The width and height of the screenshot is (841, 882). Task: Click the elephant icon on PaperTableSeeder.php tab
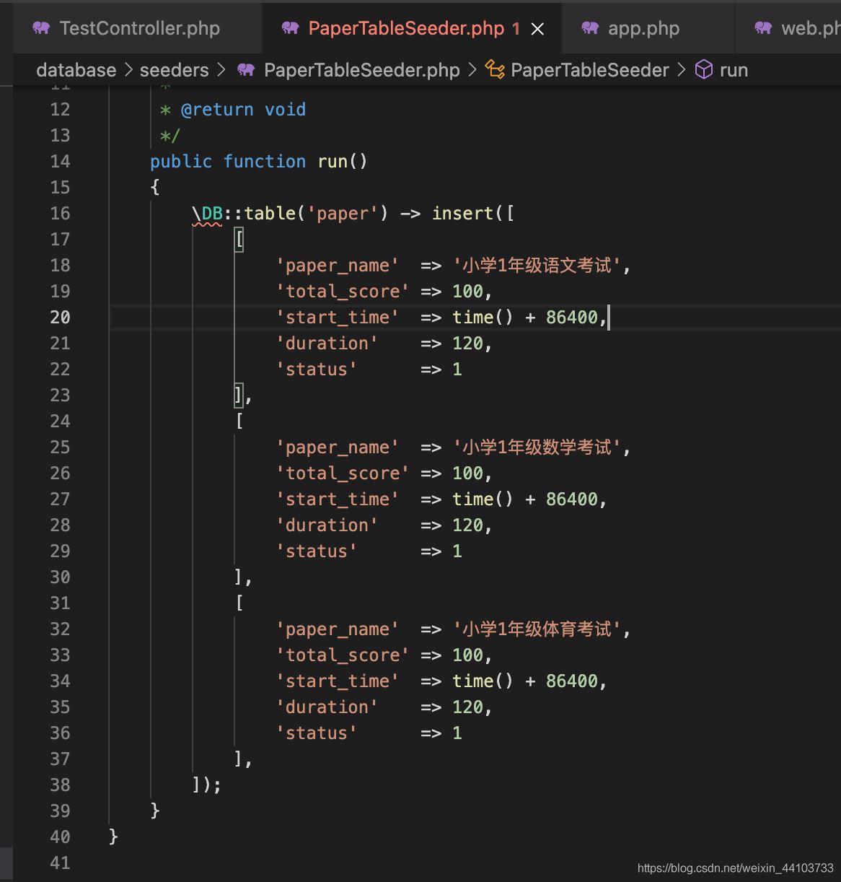(x=291, y=28)
